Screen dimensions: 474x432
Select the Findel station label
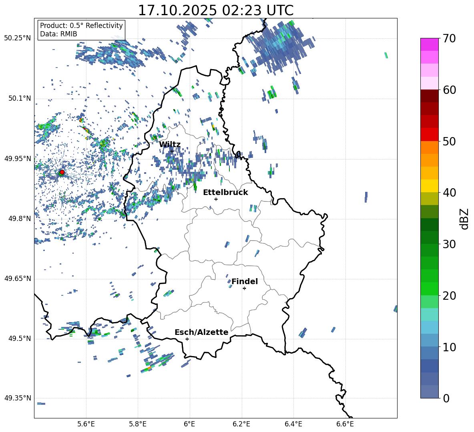(x=245, y=281)
